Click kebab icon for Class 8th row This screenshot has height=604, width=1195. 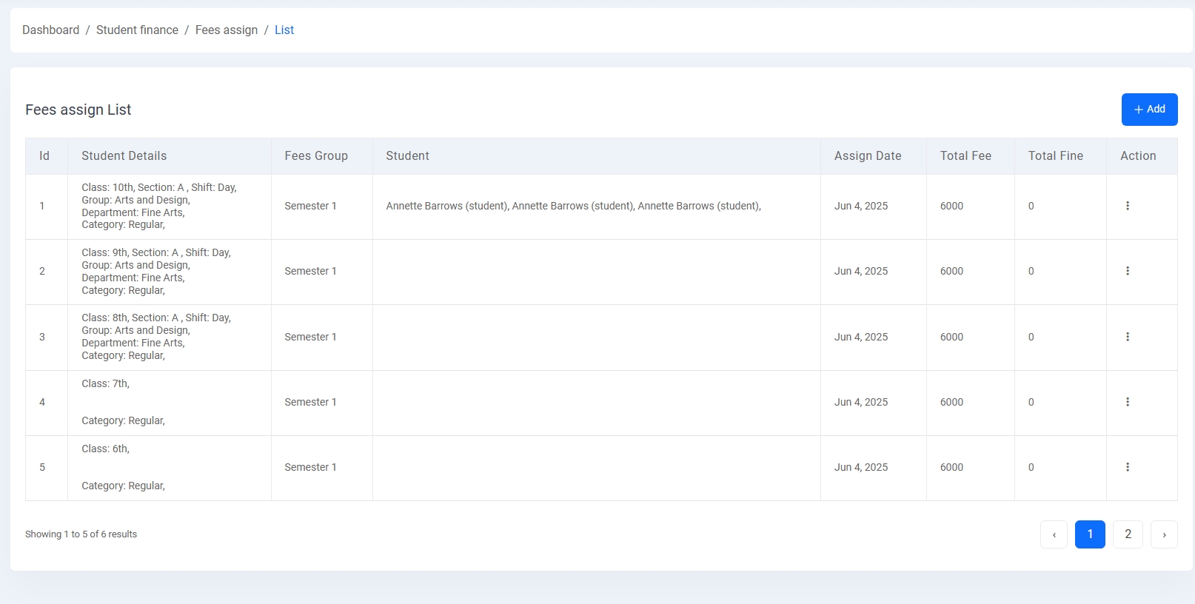pyautogui.click(x=1127, y=337)
